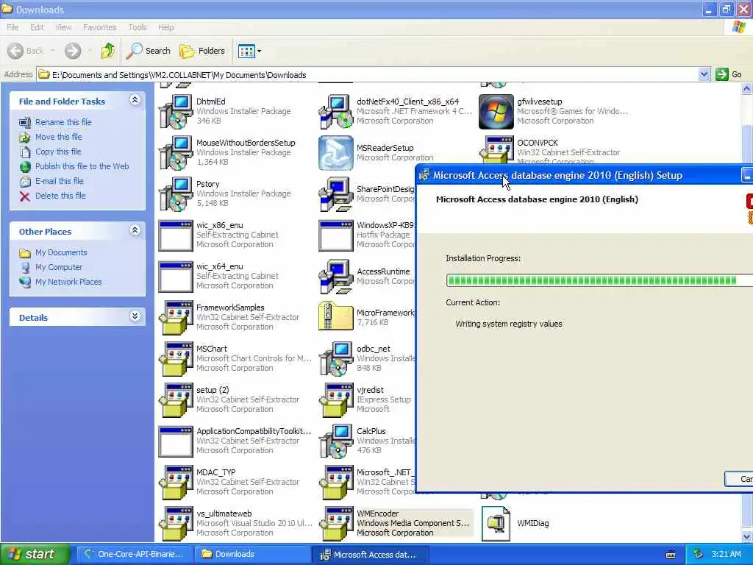
Task: Click the DhtmlEd installer icon
Action: tap(176, 112)
